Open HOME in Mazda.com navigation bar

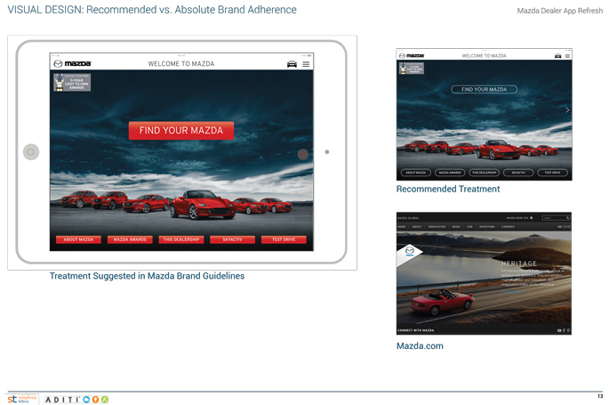click(x=402, y=227)
